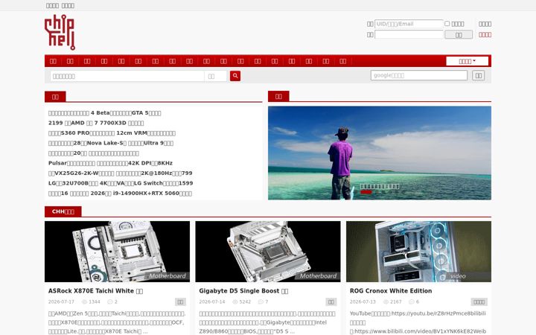The width and height of the screenshot is (536, 335).
Task: Focus the UID/Email login input field
Action: coord(409,24)
